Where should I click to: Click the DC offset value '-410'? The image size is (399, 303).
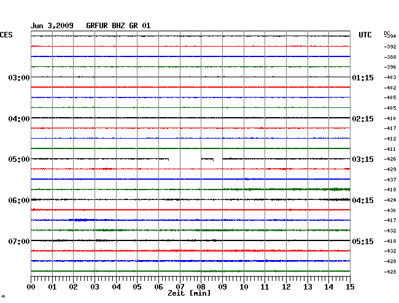[390, 118]
